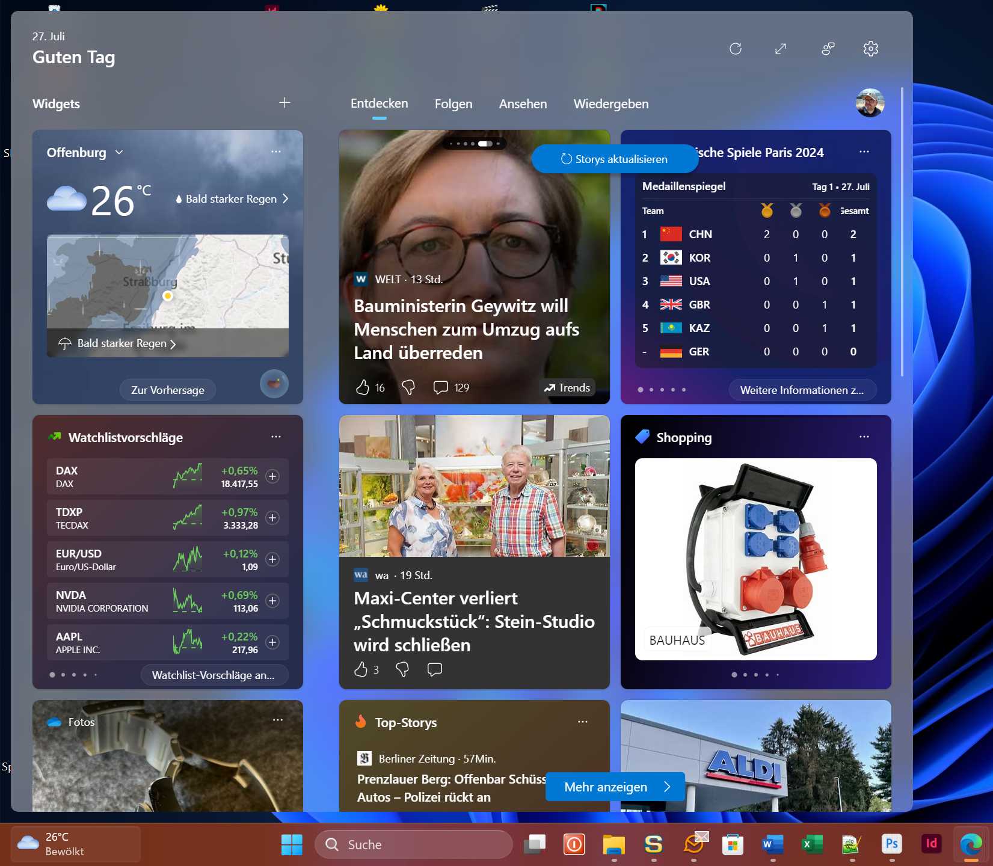This screenshot has width=993, height=866.
Task: Dislike the Maxi-Center story
Action: point(402,669)
